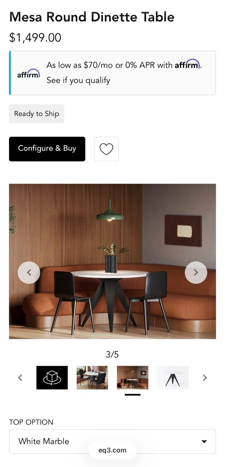Click the Affirm logo in the banner

[29, 74]
